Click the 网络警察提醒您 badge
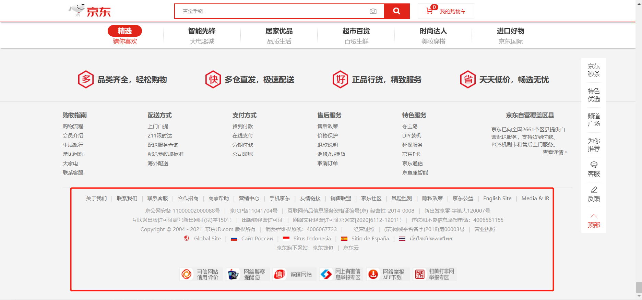This screenshot has height=300, width=642. [x=248, y=274]
